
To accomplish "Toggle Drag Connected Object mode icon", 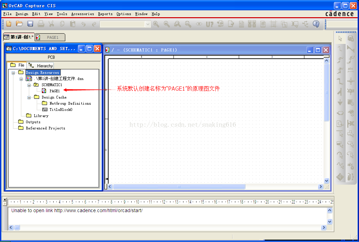I will pos(295,24).
